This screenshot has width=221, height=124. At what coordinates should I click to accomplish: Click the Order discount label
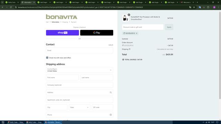127,42
